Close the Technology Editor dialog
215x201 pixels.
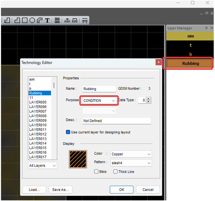click(x=158, y=62)
